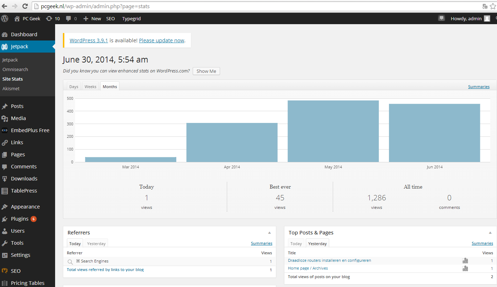Screen dimensions: 497x287
Task: Select the Top Posts Yesterday tab
Action: point(317,243)
